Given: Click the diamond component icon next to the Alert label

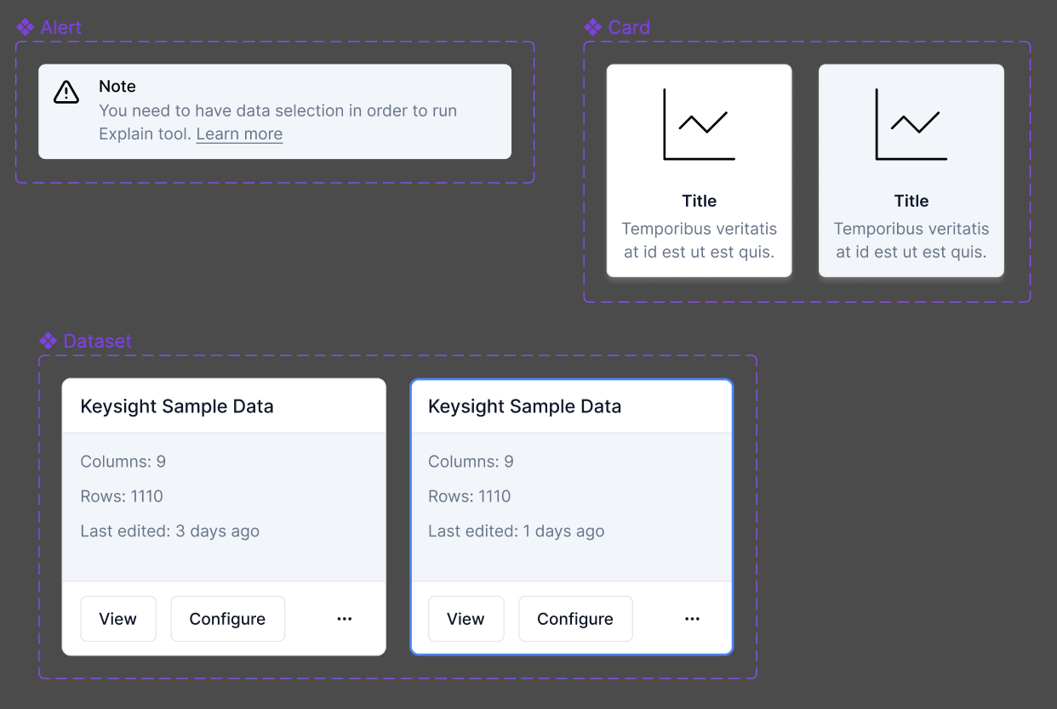Looking at the screenshot, I should point(26,27).
